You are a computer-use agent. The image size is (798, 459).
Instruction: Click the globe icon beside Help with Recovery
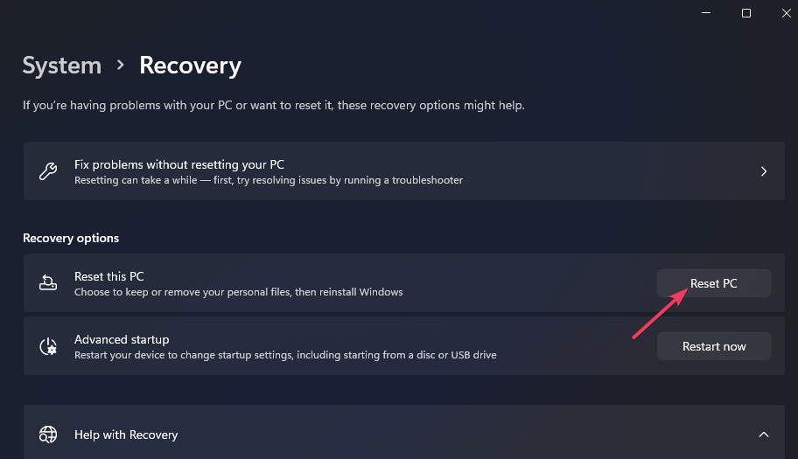pyautogui.click(x=48, y=435)
